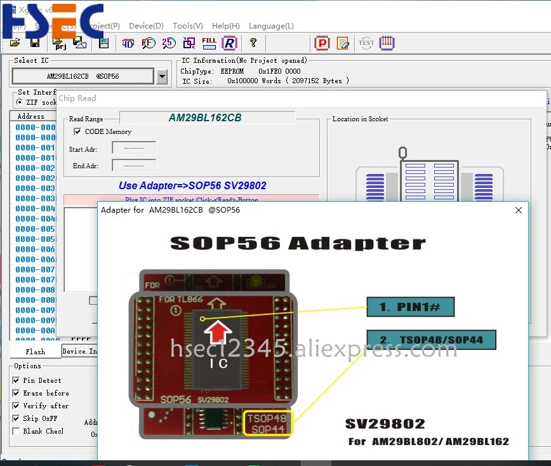Open the Help(H) menu
The image size is (551, 466).
pyautogui.click(x=225, y=26)
